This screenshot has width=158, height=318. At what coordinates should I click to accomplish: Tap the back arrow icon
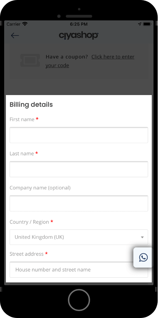coord(15,36)
